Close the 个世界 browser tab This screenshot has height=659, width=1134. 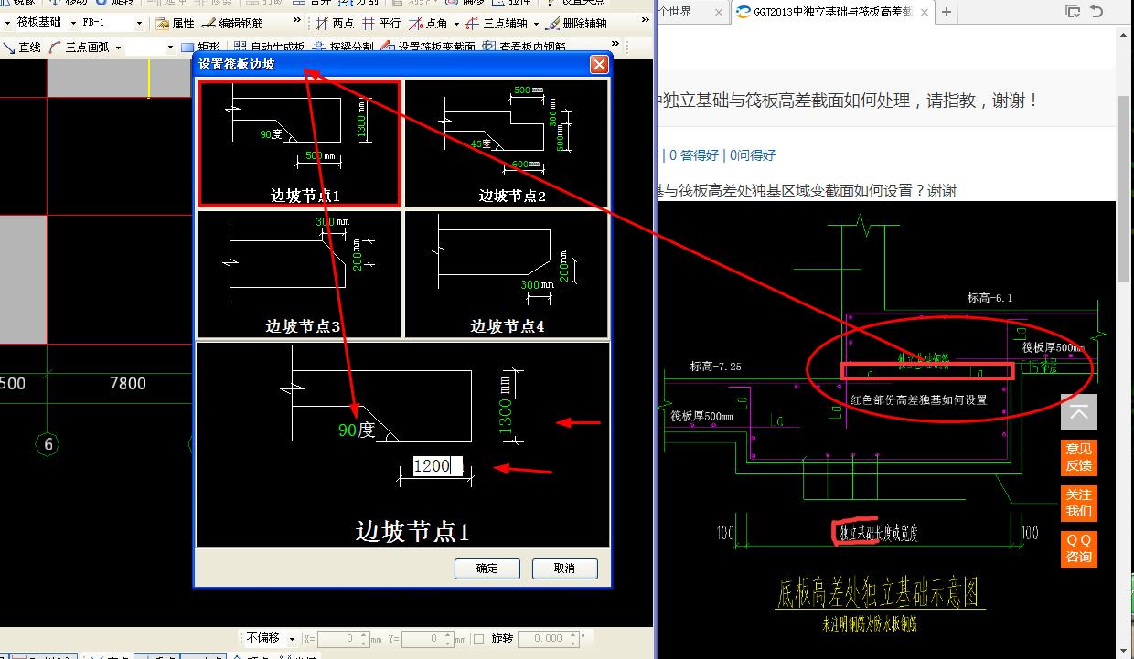click(x=718, y=13)
